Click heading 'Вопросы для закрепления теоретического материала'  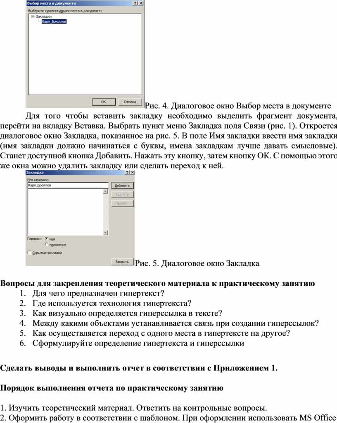[x=157, y=283]
